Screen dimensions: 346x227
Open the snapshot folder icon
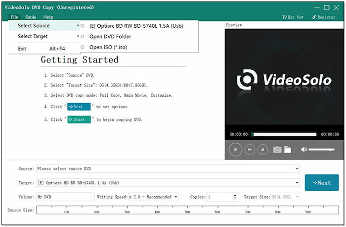pos(287,149)
